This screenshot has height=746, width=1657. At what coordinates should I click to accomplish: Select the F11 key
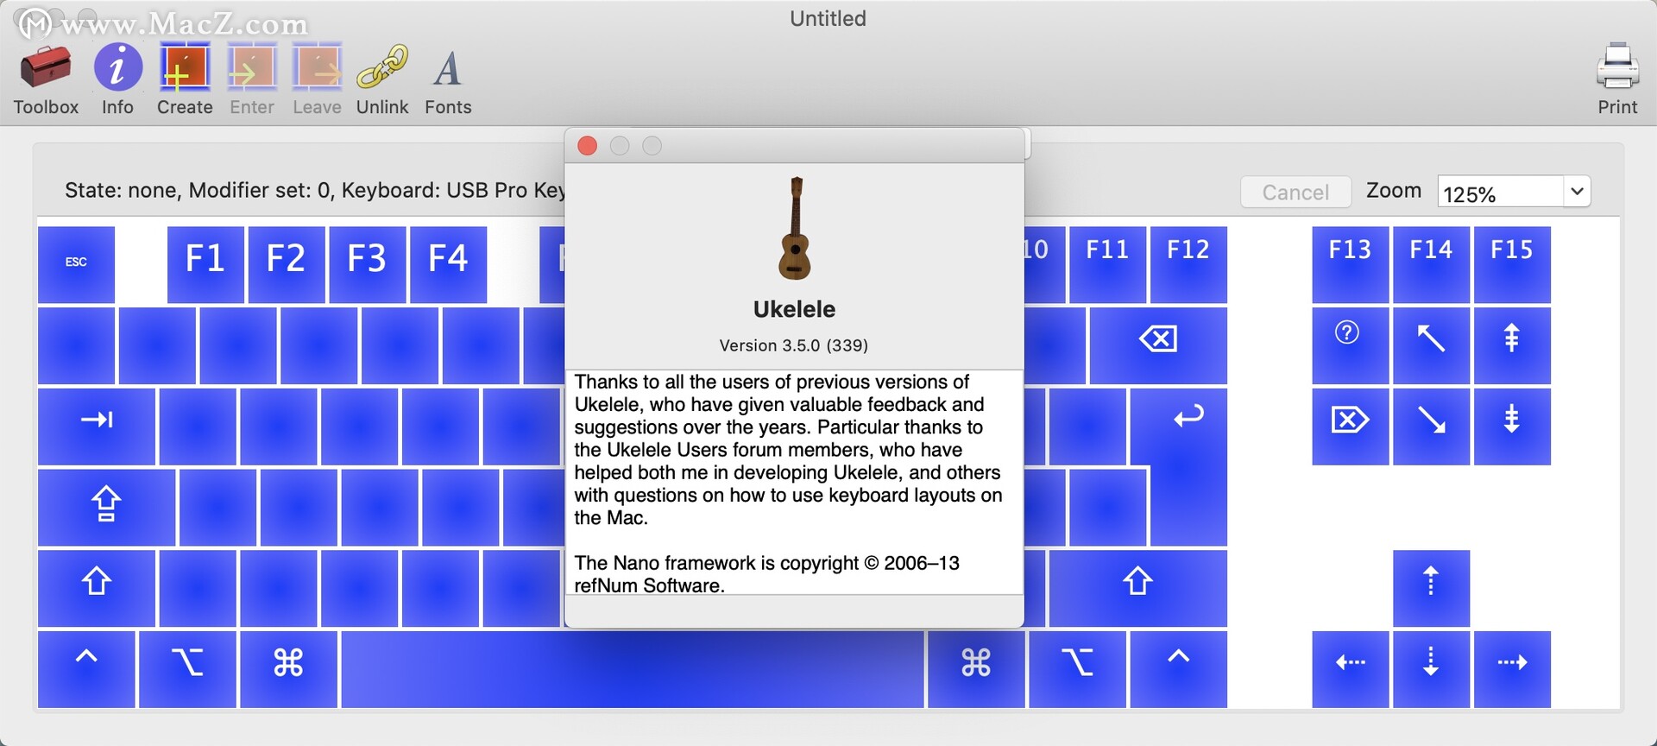coord(1107,264)
